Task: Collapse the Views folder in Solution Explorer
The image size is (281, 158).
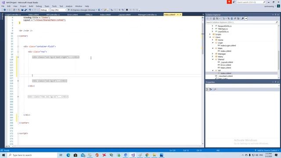Action: pyautogui.click(x=210, y=37)
